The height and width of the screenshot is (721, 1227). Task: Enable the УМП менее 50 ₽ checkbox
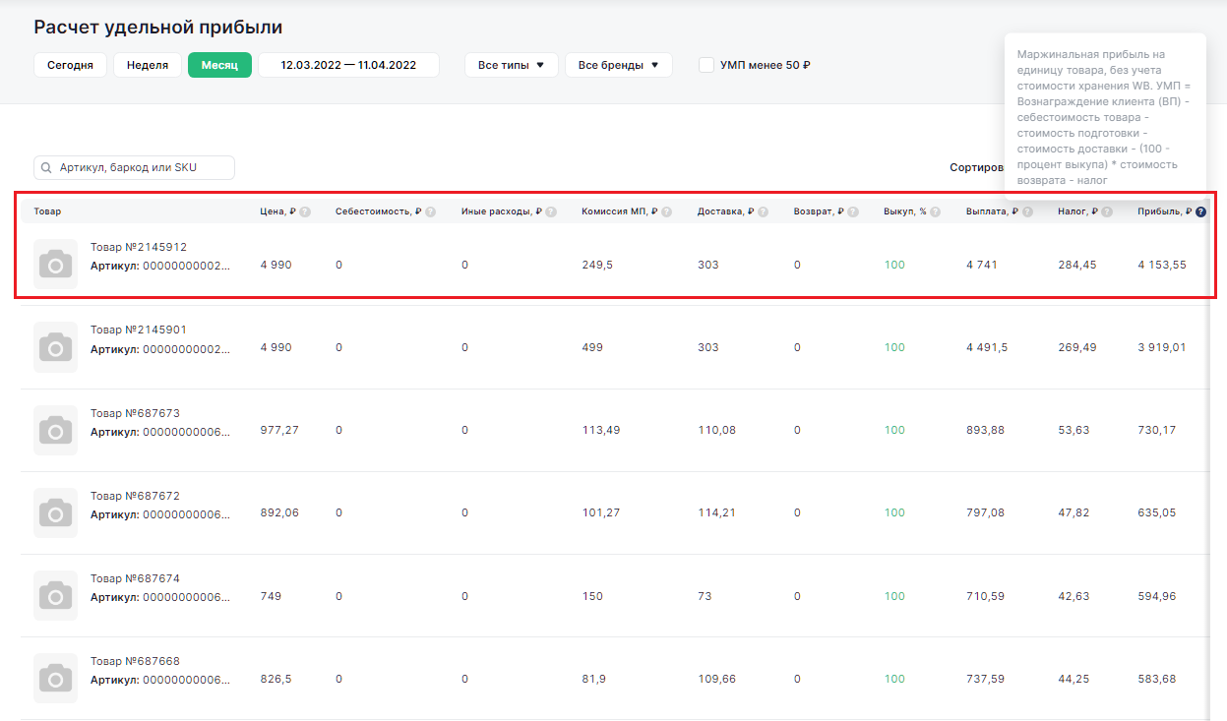coord(706,65)
